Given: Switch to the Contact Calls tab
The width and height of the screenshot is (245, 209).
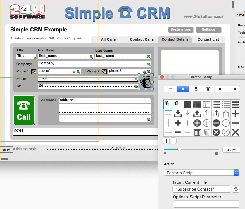Looking at the screenshot, I should [142, 39].
